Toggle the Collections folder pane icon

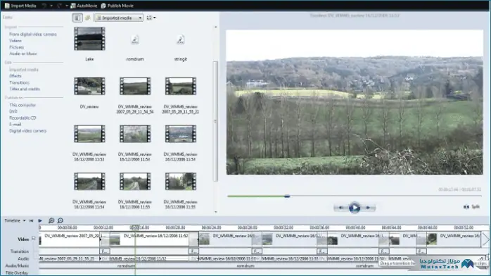pyautogui.click(x=88, y=18)
